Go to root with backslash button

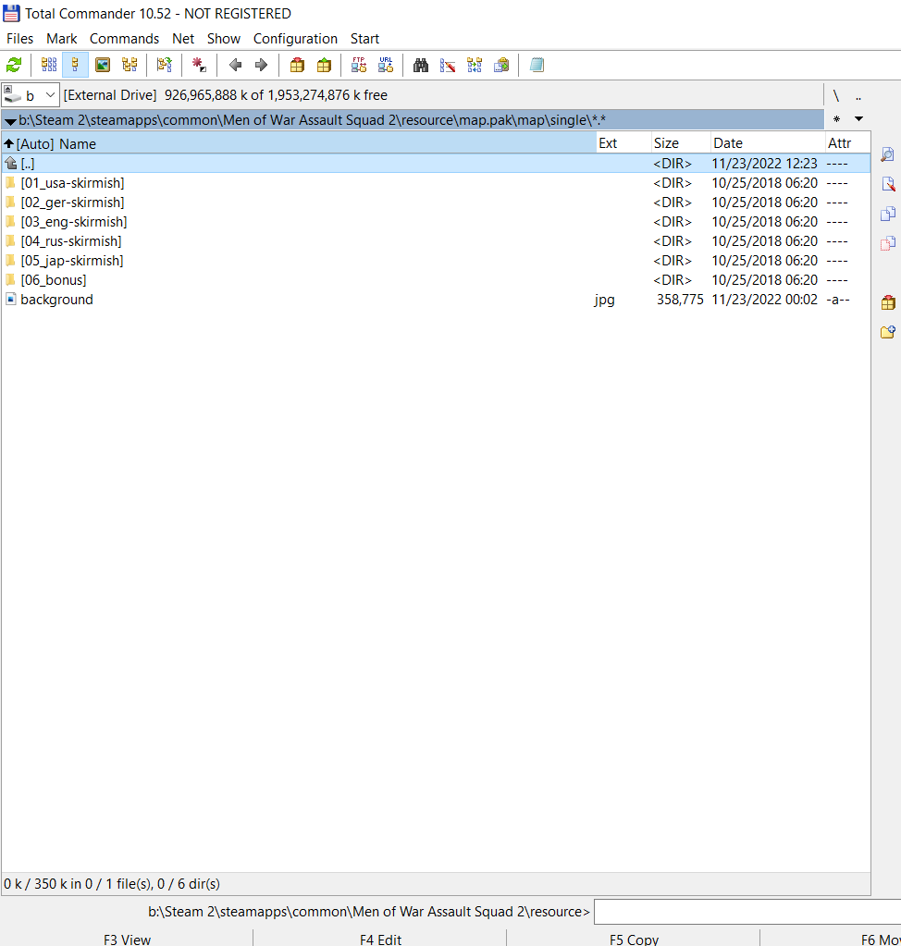pyautogui.click(x=836, y=95)
